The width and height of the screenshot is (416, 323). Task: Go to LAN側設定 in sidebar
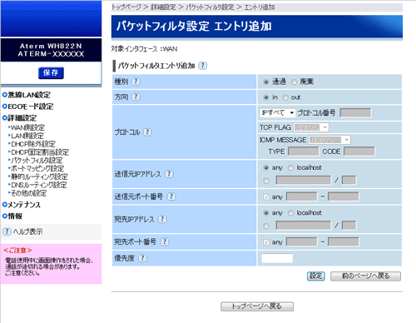coord(27,136)
